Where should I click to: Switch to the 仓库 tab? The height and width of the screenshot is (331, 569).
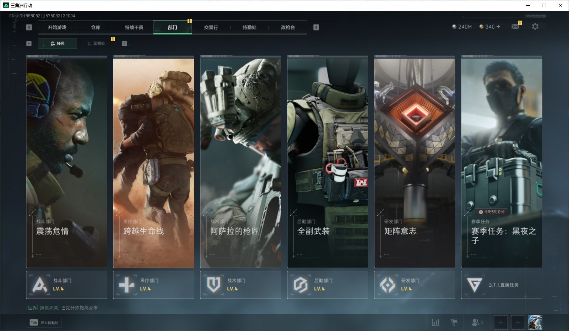coord(96,27)
